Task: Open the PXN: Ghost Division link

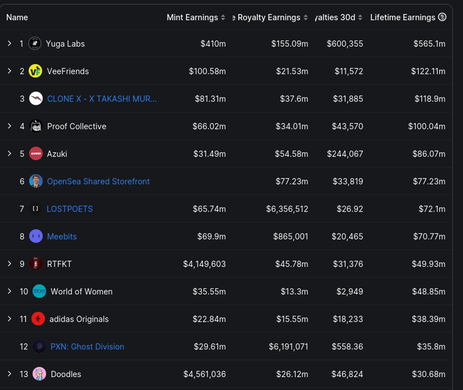Action: click(x=87, y=346)
